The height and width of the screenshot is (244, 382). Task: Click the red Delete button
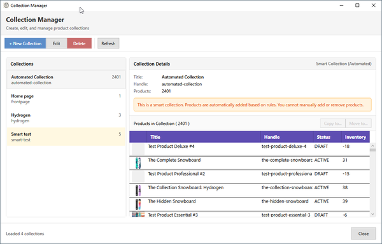79,43
